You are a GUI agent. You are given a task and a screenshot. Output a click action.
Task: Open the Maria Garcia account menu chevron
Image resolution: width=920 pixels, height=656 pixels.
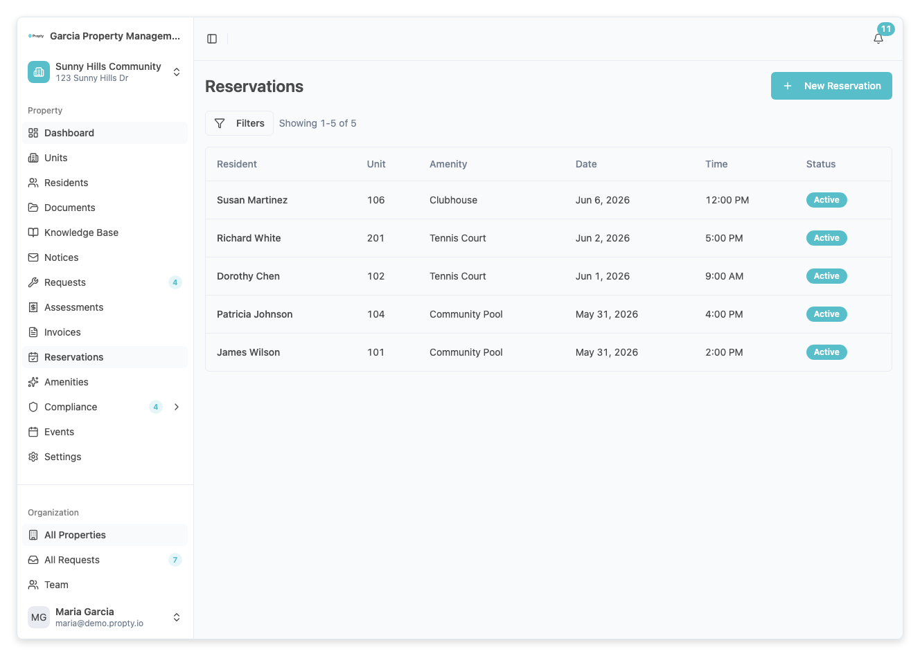pos(177,617)
